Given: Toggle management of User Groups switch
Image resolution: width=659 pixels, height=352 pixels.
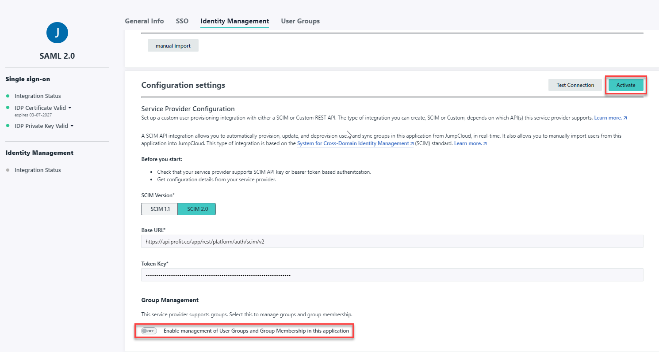Looking at the screenshot, I should pos(149,331).
